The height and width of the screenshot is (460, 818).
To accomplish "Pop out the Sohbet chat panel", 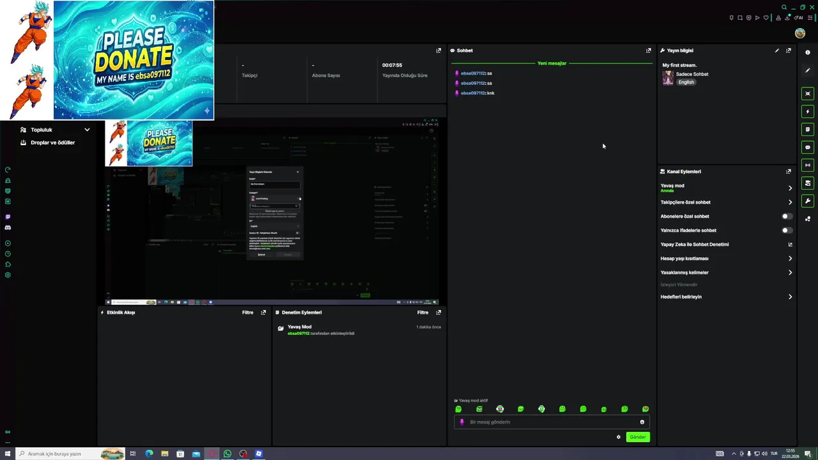I will click(x=649, y=50).
